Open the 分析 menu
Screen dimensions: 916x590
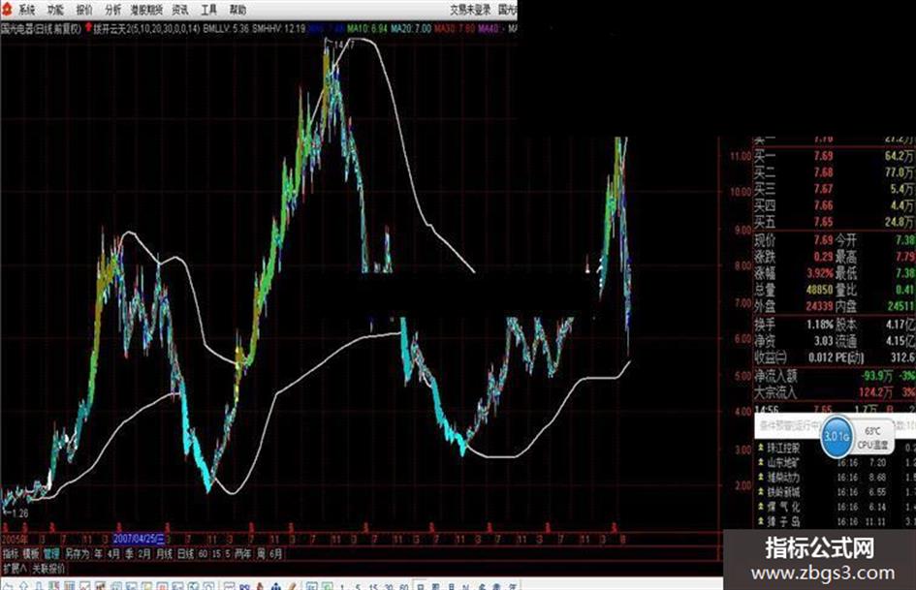[x=112, y=10]
